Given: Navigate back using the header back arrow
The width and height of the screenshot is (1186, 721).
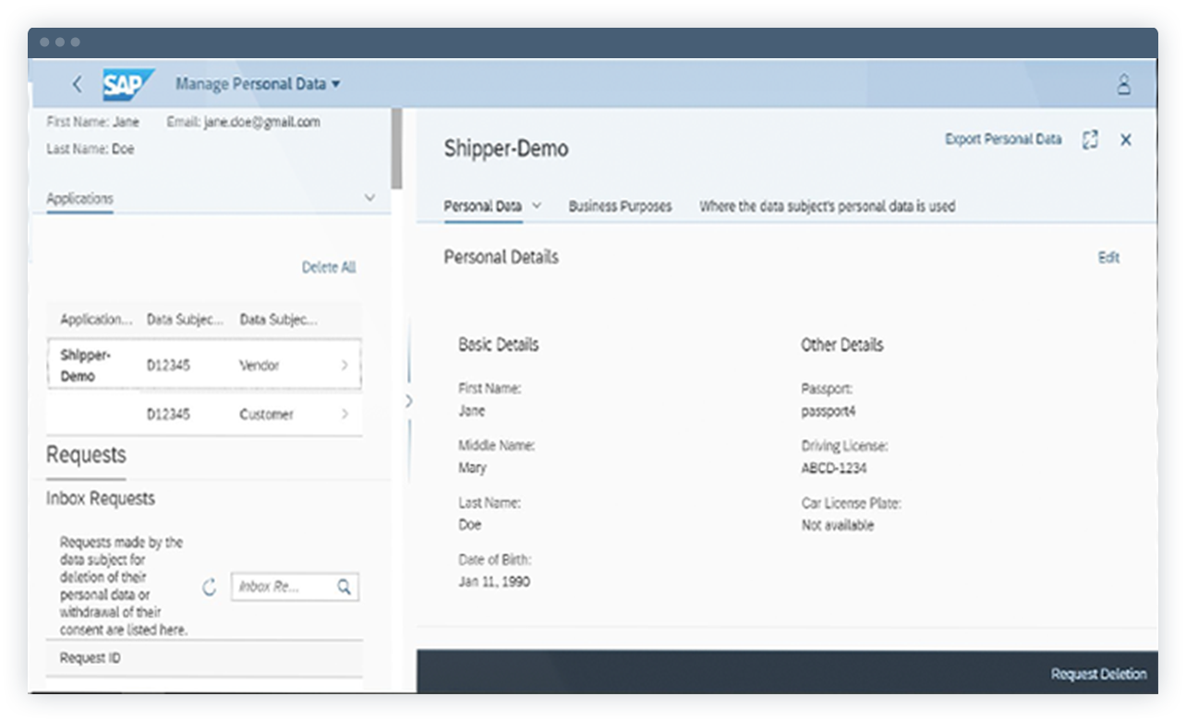Looking at the screenshot, I should point(78,83).
